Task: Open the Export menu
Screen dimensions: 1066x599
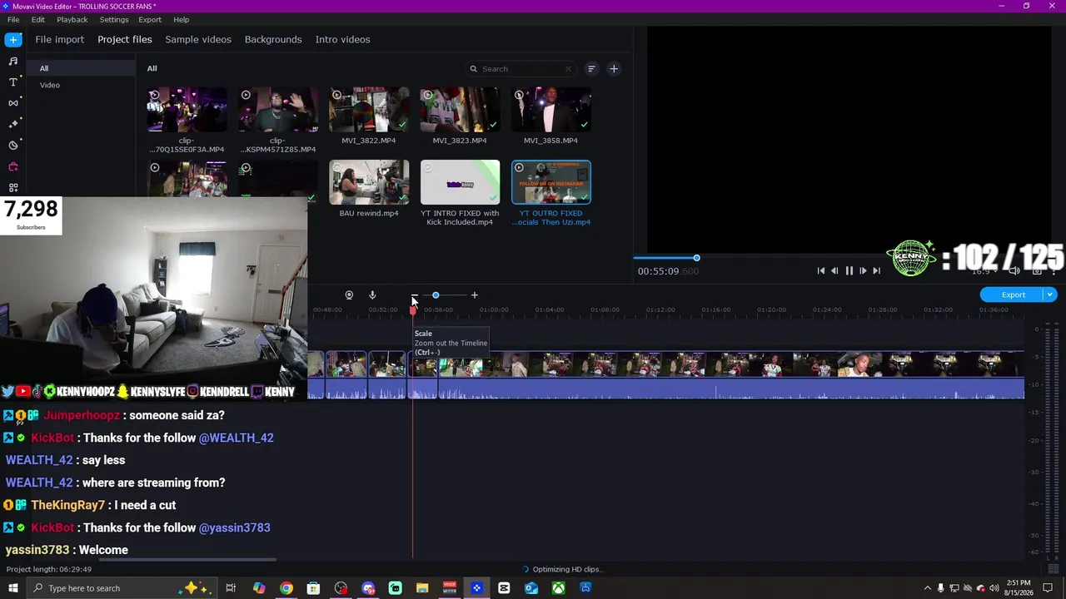Action: coord(150,19)
